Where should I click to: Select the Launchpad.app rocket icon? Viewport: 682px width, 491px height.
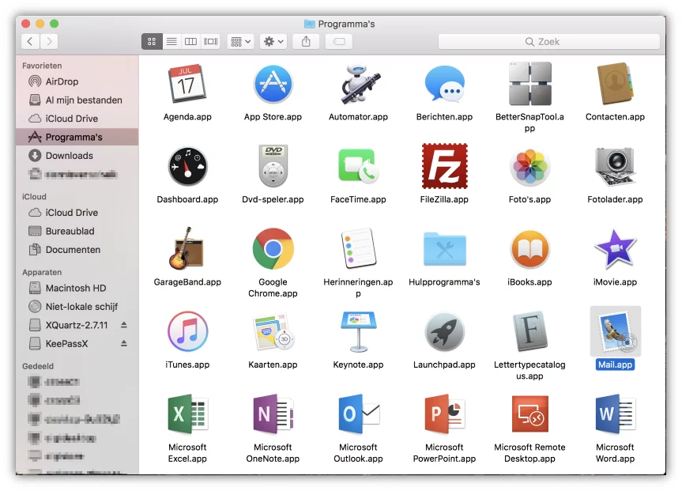point(444,331)
